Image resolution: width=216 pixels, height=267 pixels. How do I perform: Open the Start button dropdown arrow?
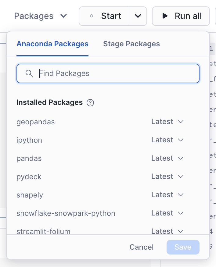pyautogui.click(x=138, y=16)
